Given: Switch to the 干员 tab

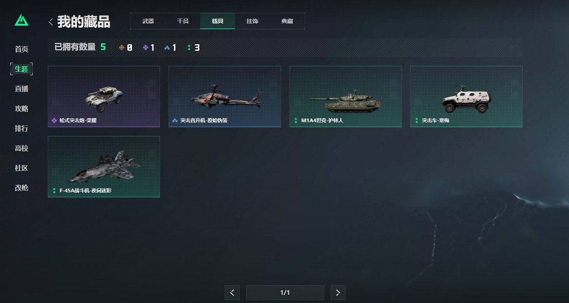Looking at the screenshot, I should coord(183,21).
